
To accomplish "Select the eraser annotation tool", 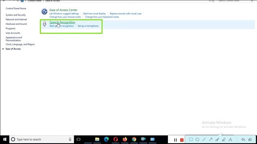I will pyautogui.click(x=250, y=140).
